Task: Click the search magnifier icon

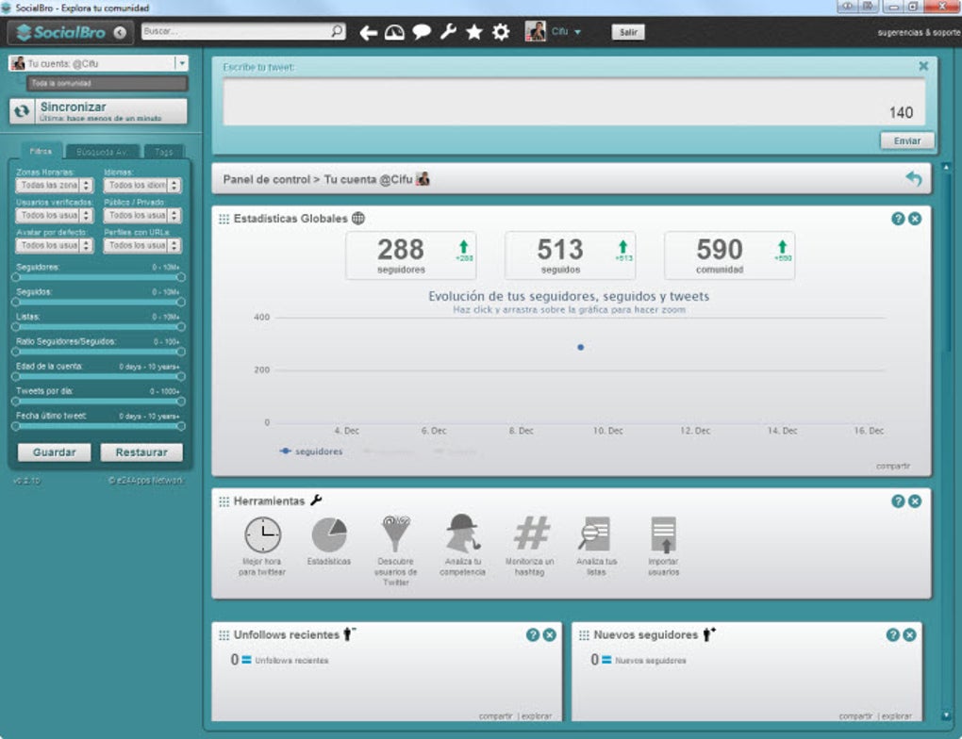Action: 337,31
